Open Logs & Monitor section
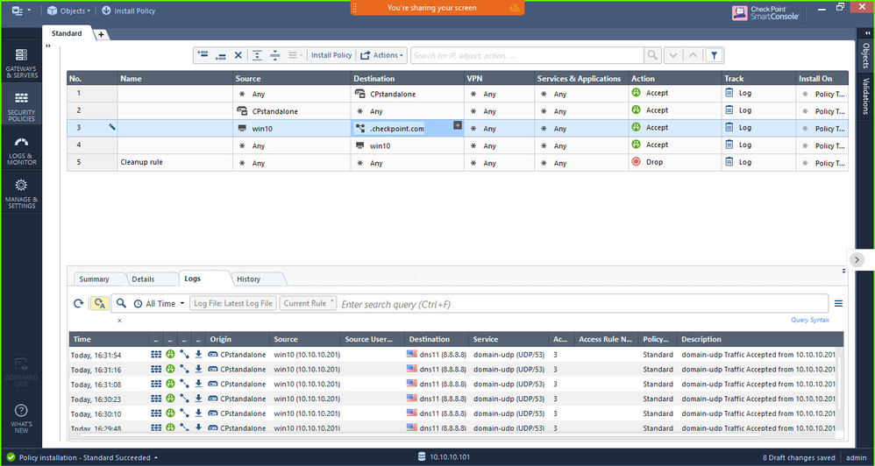The height and width of the screenshot is (466, 875). [22, 151]
